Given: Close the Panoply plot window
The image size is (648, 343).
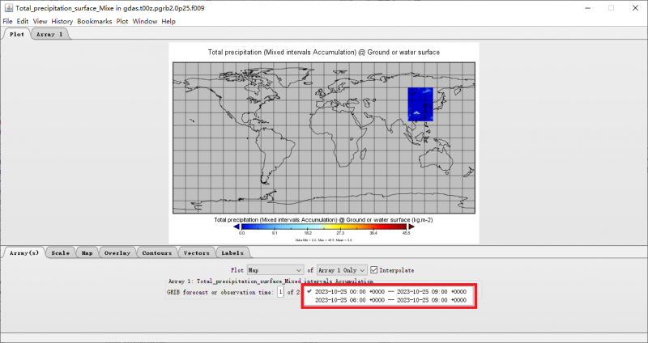Looking at the screenshot, I should click(x=633, y=7).
